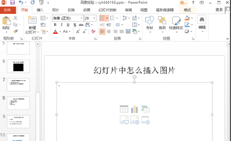The height and width of the screenshot is (141, 231).
Task: Open the 文件 menu
Action: (x=8, y=10)
